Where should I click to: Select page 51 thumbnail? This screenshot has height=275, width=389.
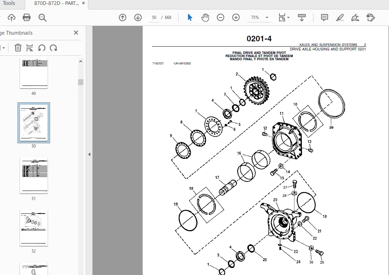(x=34, y=175)
